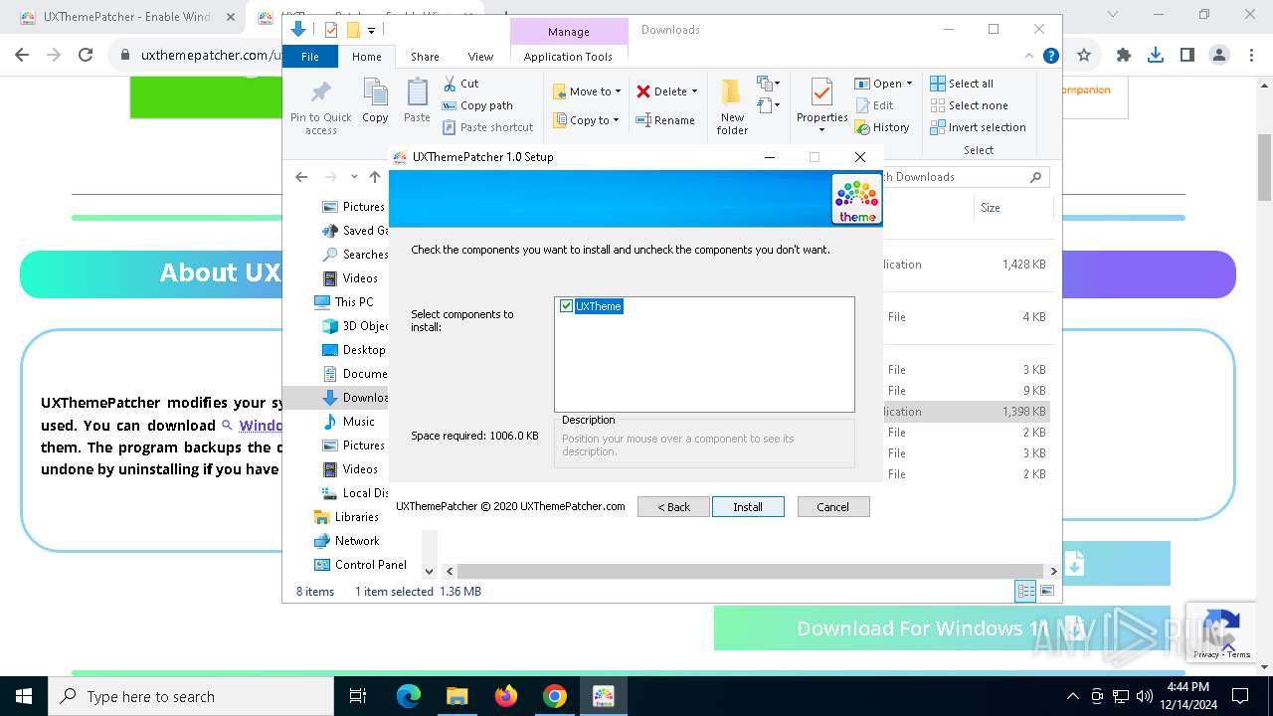This screenshot has height=716, width=1273.
Task: Click the taskbar search box
Action: coord(191,696)
